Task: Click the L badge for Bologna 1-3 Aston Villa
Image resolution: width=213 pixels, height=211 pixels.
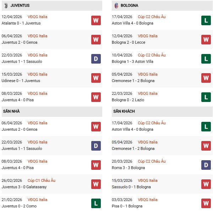Action: coord(206,59)
